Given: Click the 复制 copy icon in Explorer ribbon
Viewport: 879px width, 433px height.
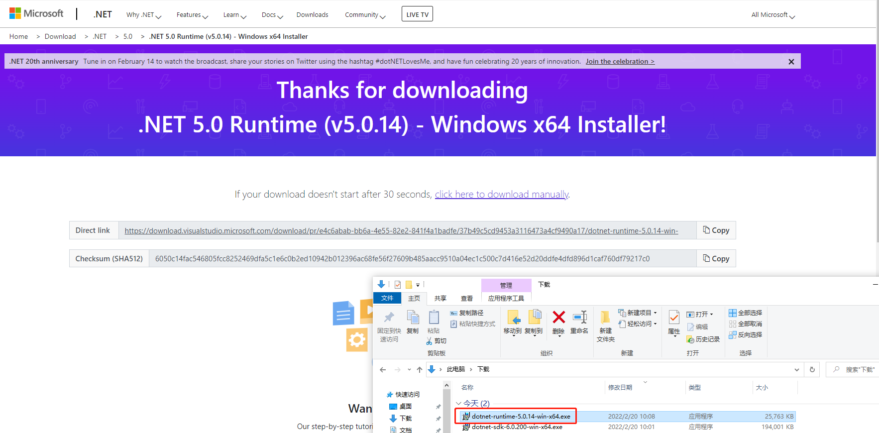Looking at the screenshot, I should click(x=413, y=322).
